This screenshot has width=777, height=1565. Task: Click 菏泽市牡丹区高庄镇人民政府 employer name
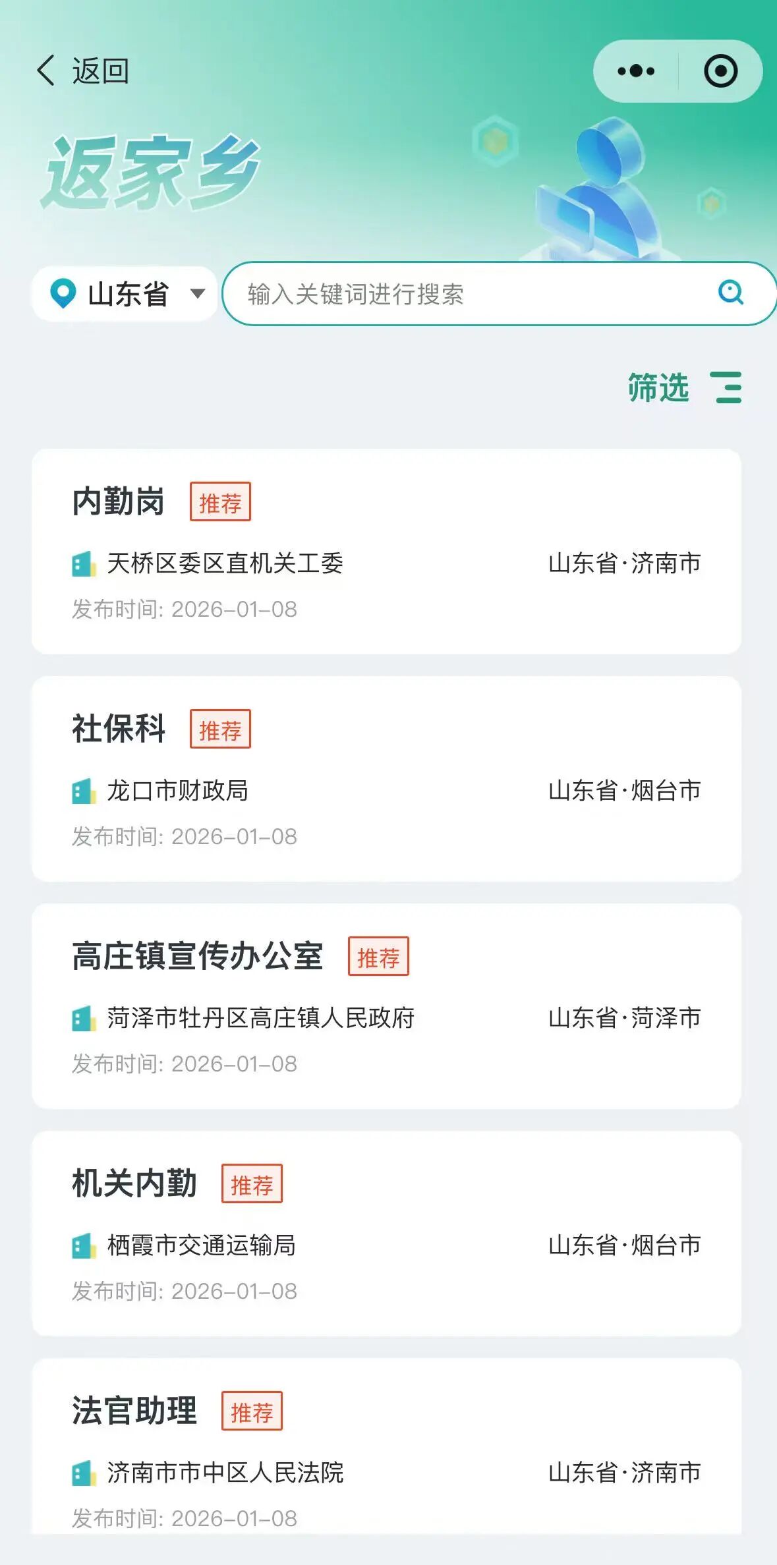coord(261,1019)
